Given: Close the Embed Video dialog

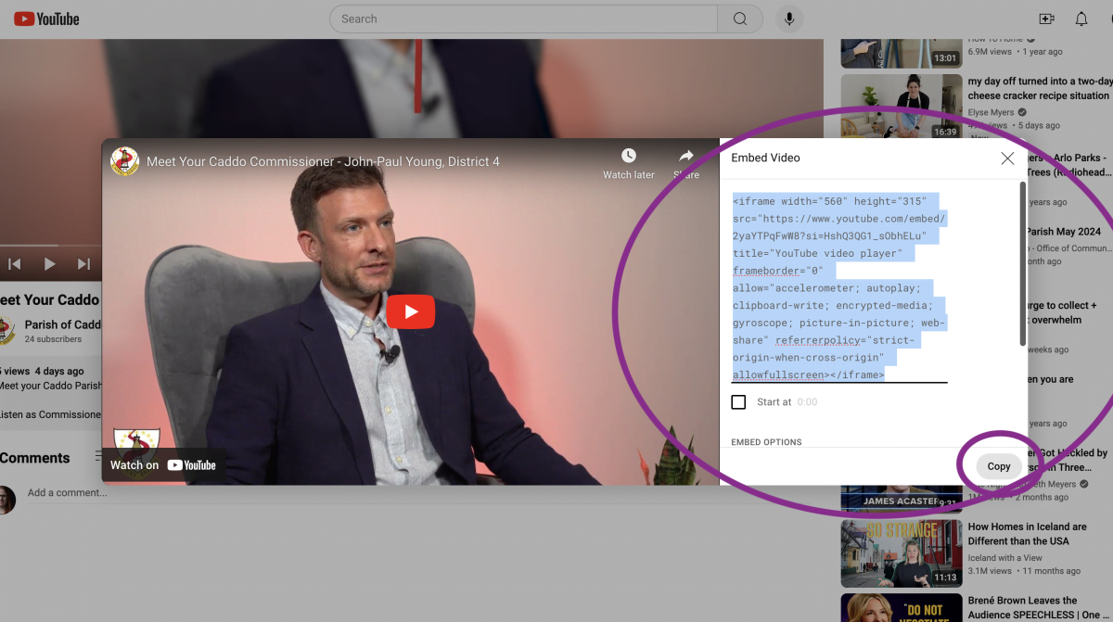Looking at the screenshot, I should [x=1007, y=159].
